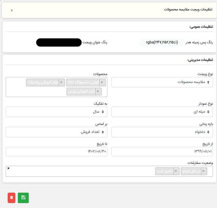Remove the فیلم آموزشی ریاضیات product tag
Screen dimensions: 217x208
pyautogui.click(x=61, y=82)
